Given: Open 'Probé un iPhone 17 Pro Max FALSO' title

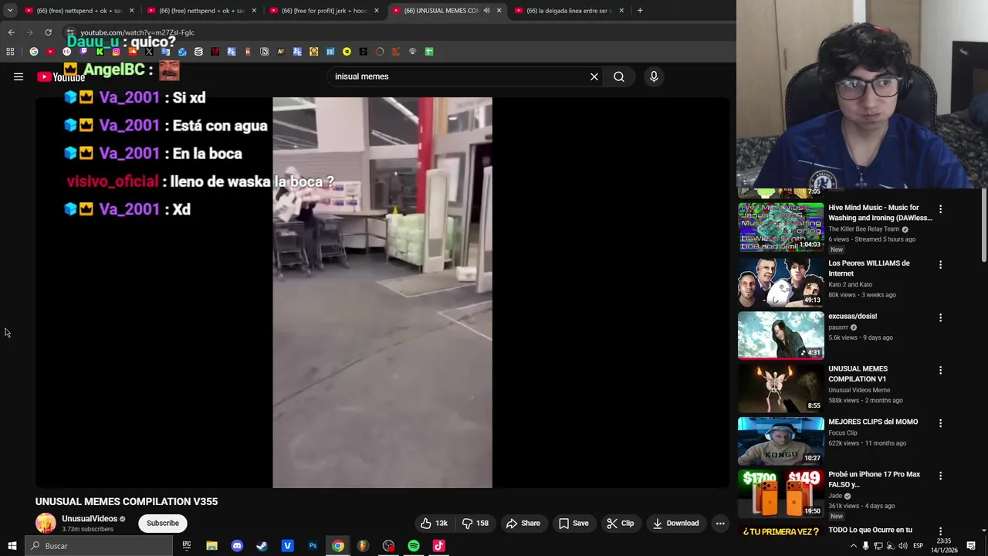Looking at the screenshot, I should [x=874, y=480].
